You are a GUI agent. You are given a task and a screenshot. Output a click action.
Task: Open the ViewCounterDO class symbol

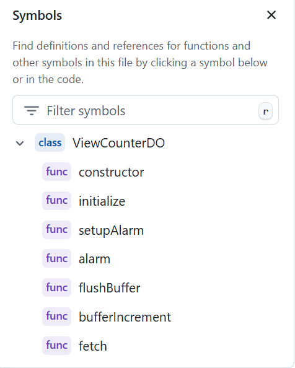119,143
